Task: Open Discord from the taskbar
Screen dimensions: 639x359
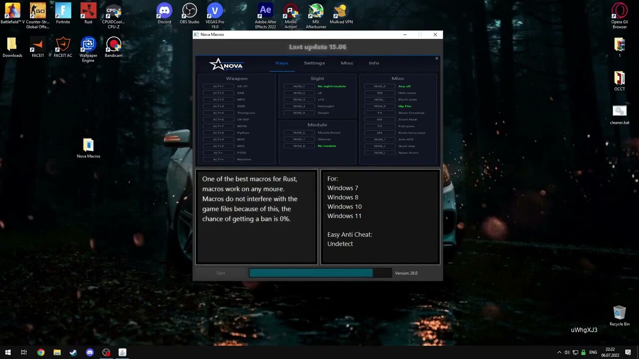Action: (90, 353)
